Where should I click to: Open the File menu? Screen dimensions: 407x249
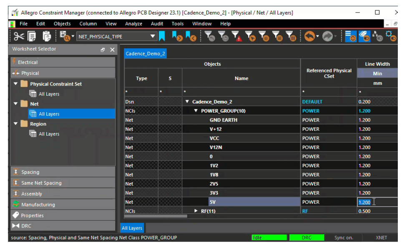(x=23, y=24)
